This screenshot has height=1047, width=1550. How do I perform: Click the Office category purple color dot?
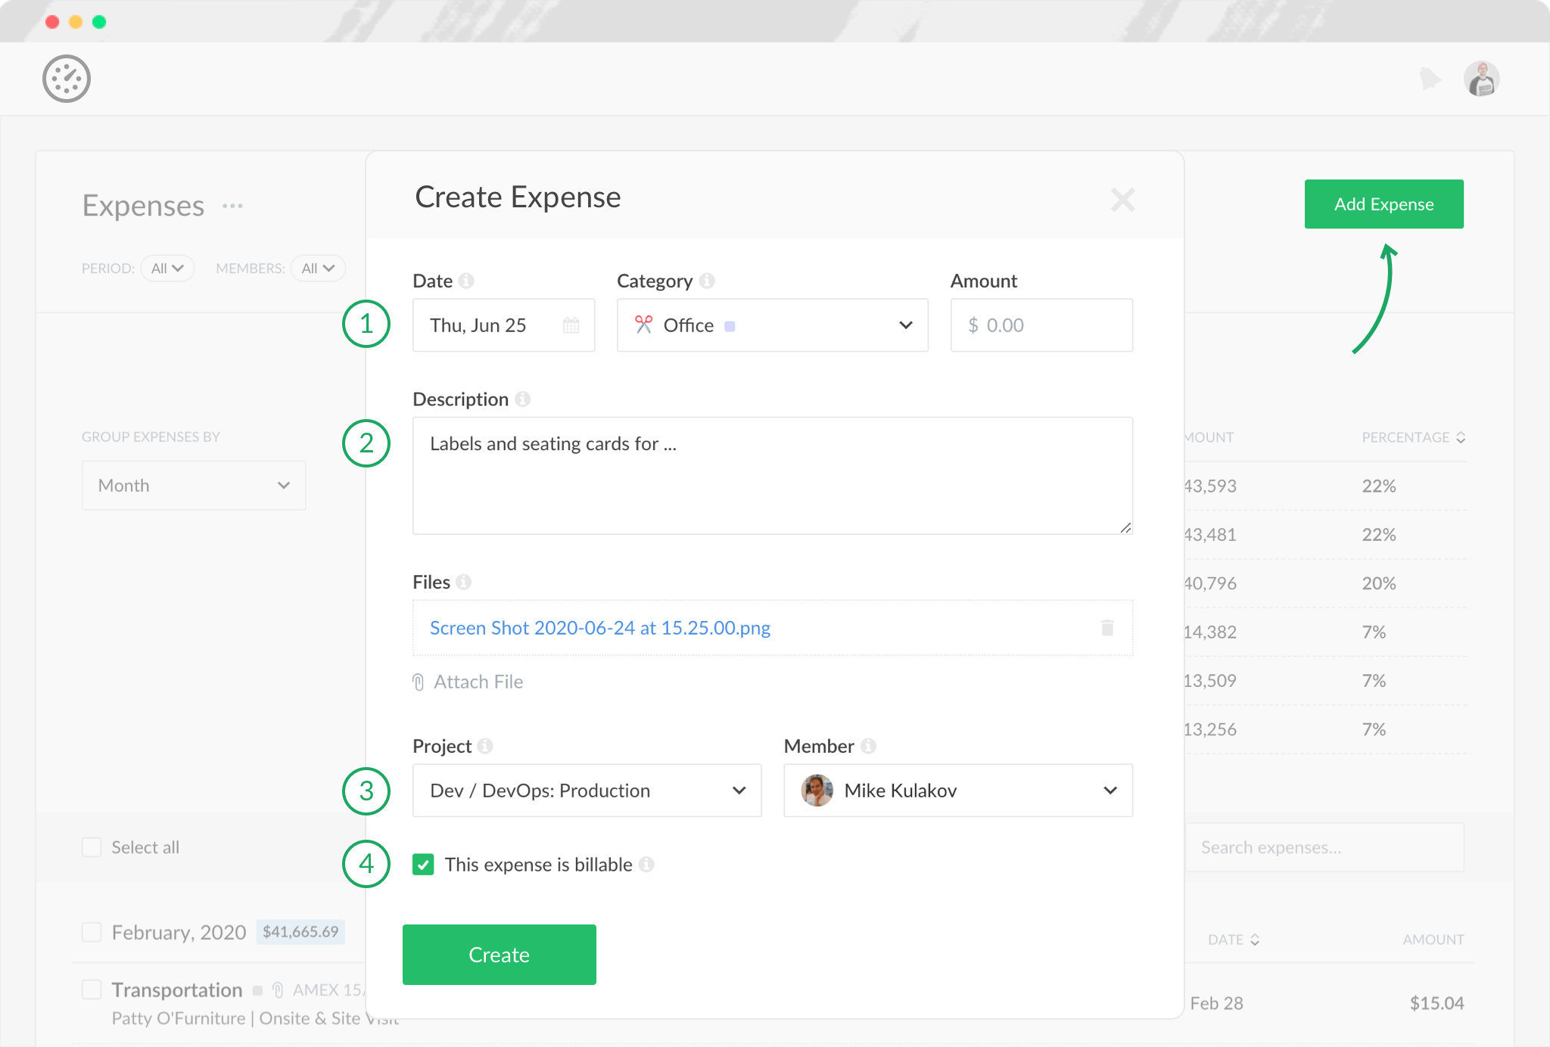pos(730,326)
